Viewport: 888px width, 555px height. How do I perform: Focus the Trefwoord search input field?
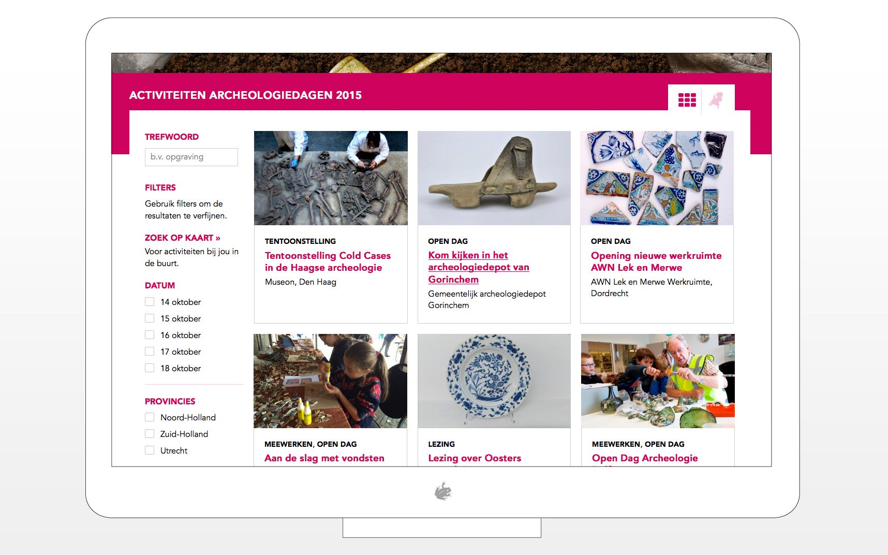[191, 157]
